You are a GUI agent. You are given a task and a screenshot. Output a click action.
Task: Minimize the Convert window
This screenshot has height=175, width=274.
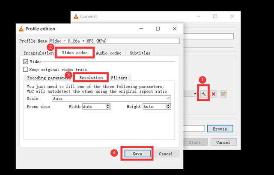point(197,17)
